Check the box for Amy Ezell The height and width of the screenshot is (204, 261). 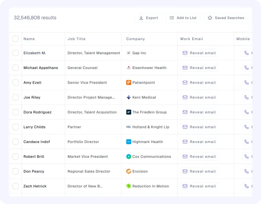click(x=15, y=83)
